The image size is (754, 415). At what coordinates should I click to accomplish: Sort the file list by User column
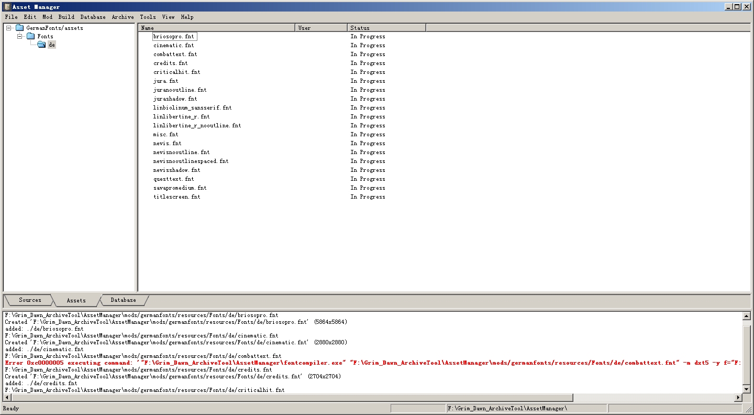[321, 28]
